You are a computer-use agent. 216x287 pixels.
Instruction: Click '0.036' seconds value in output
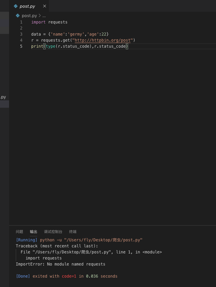pyautogui.click(x=92, y=276)
